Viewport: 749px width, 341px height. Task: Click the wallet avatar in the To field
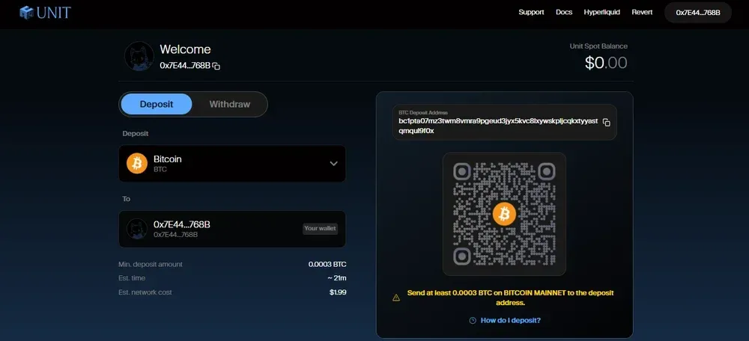[x=137, y=229]
